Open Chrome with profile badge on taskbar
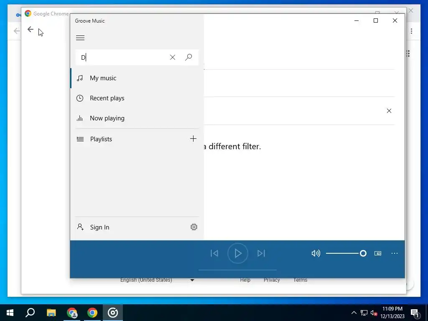This screenshot has height=321, width=428. (x=72, y=313)
